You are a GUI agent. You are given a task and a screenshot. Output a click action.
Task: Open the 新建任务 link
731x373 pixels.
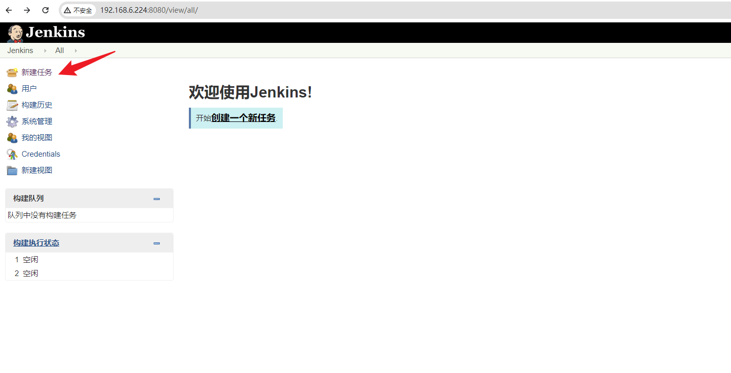[x=37, y=72]
